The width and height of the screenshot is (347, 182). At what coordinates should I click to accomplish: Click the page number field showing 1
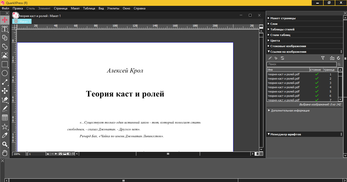point(37,154)
